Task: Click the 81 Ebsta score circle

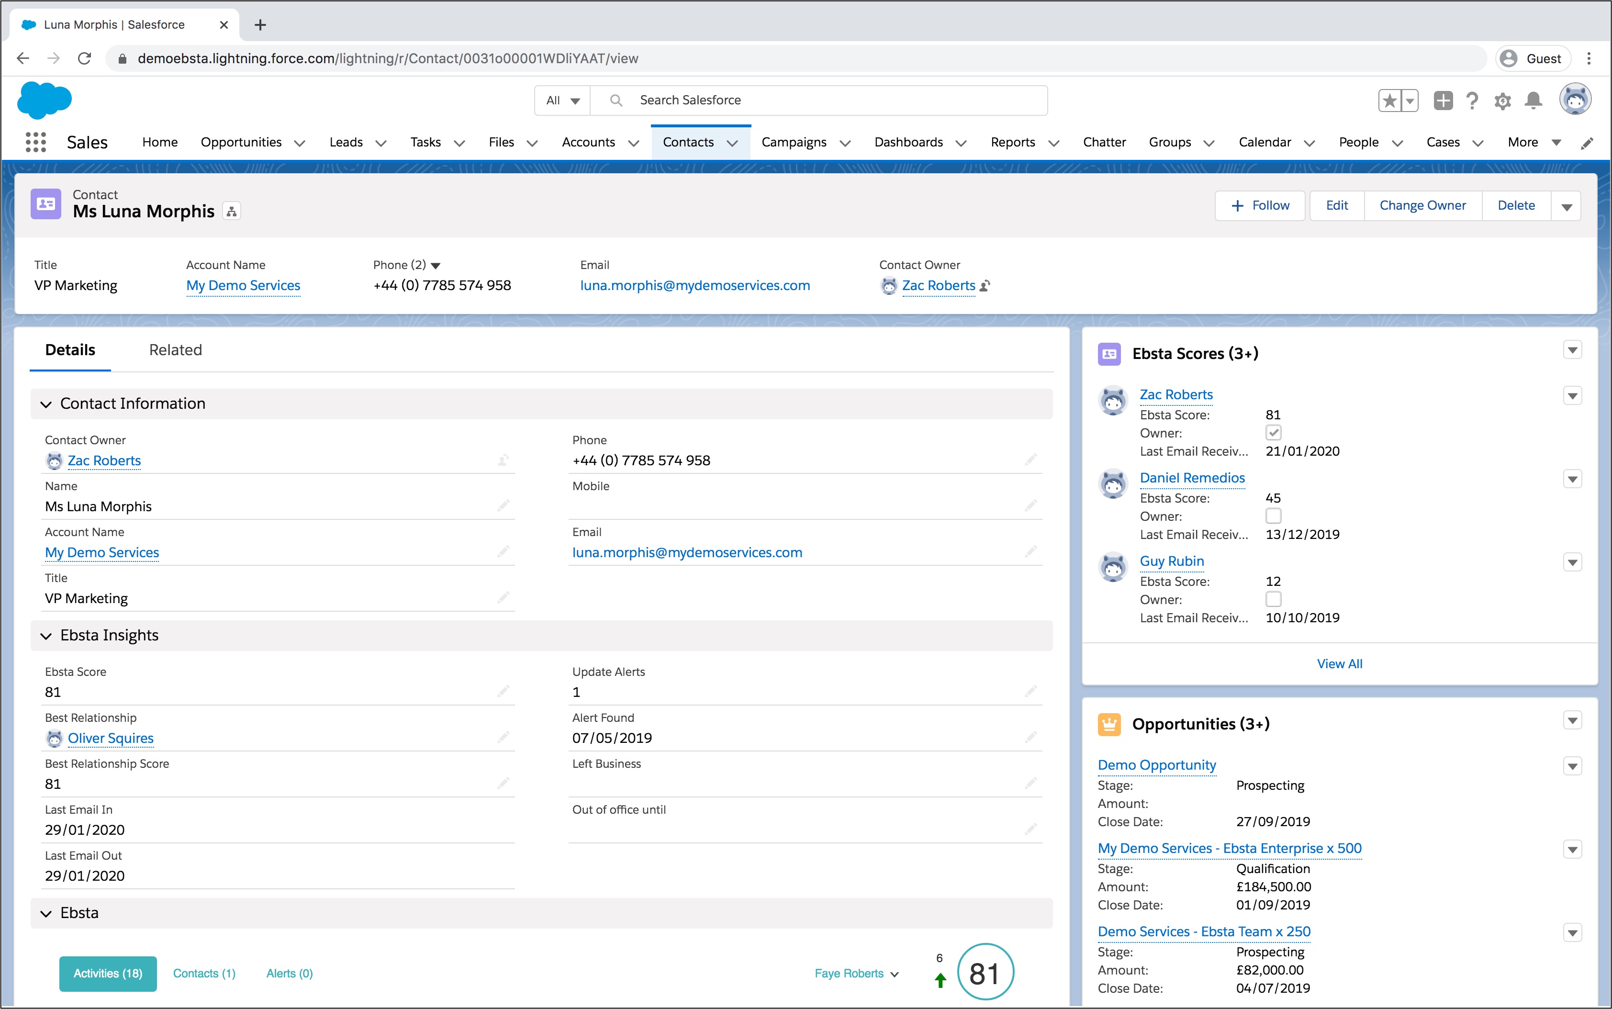Action: tap(985, 972)
